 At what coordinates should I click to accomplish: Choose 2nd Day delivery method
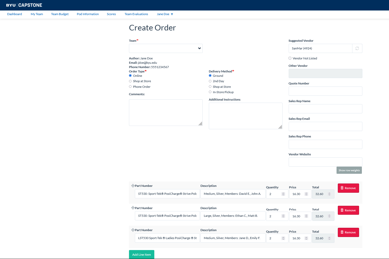(x=210, y=81)
